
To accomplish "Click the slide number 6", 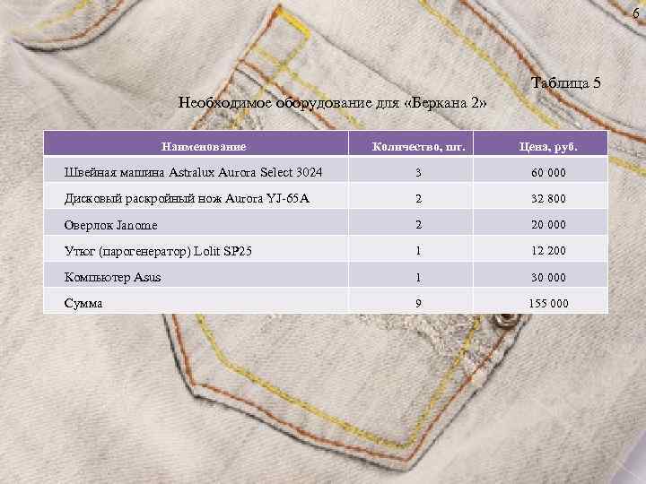I will [636, 13].
